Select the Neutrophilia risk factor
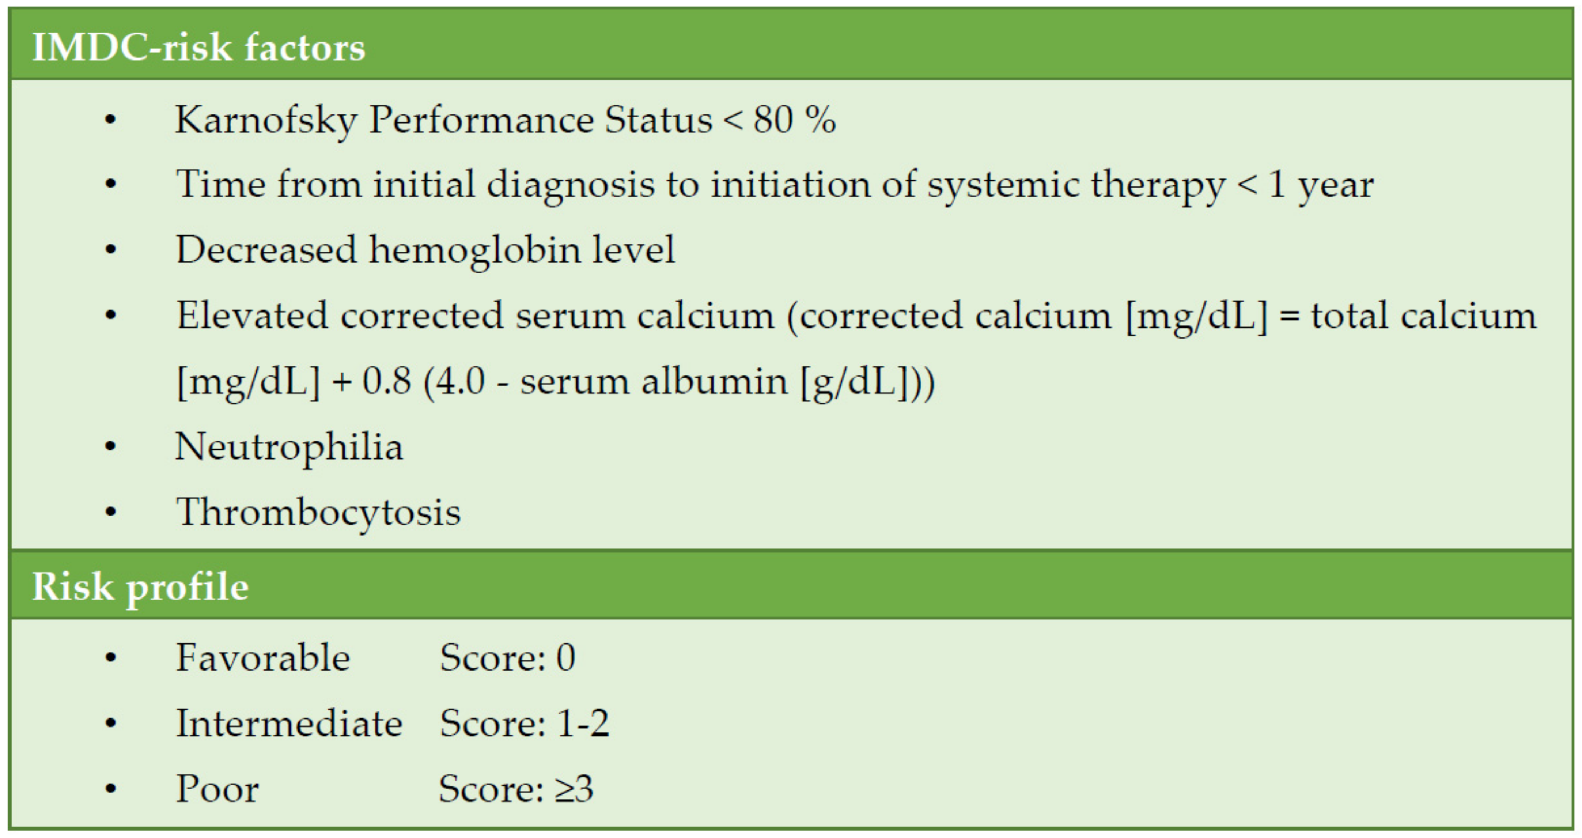 (x=289, y=447)
